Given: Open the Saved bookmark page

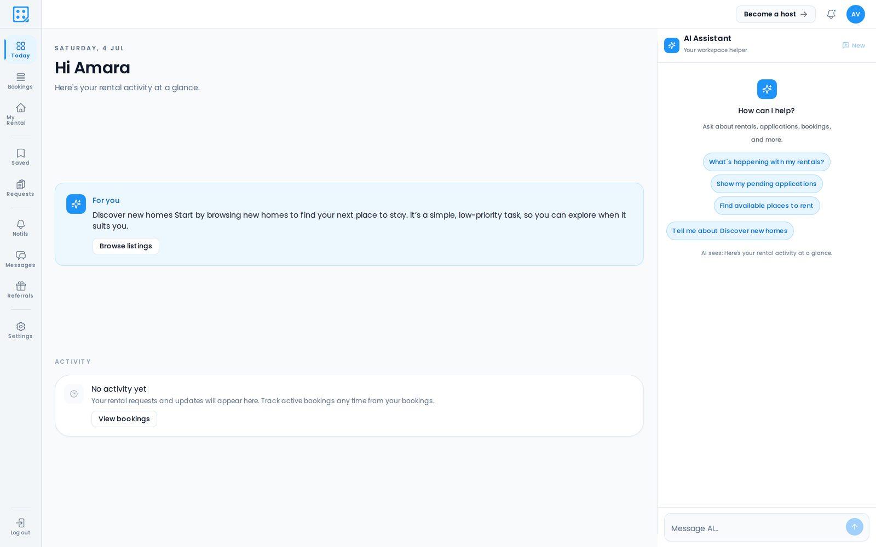Looking at the screenshot, I should click(x=20, y=157).
